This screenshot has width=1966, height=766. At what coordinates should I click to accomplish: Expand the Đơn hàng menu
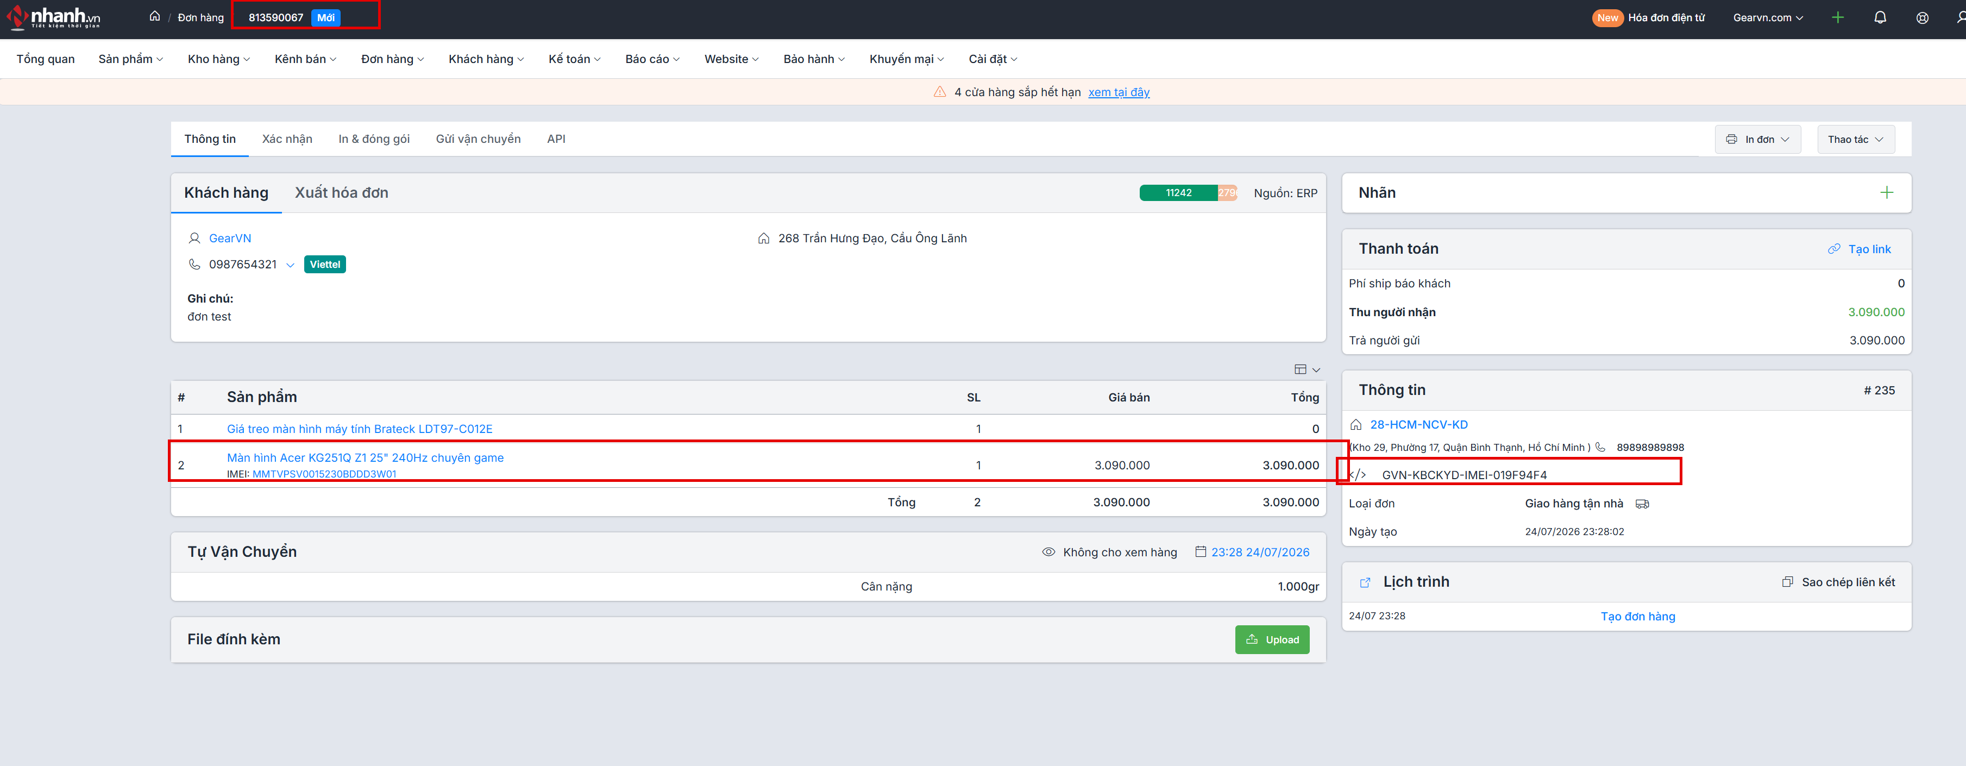coord(392,60)
